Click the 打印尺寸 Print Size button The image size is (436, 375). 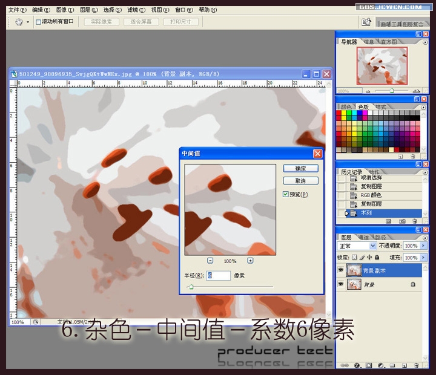180,22
